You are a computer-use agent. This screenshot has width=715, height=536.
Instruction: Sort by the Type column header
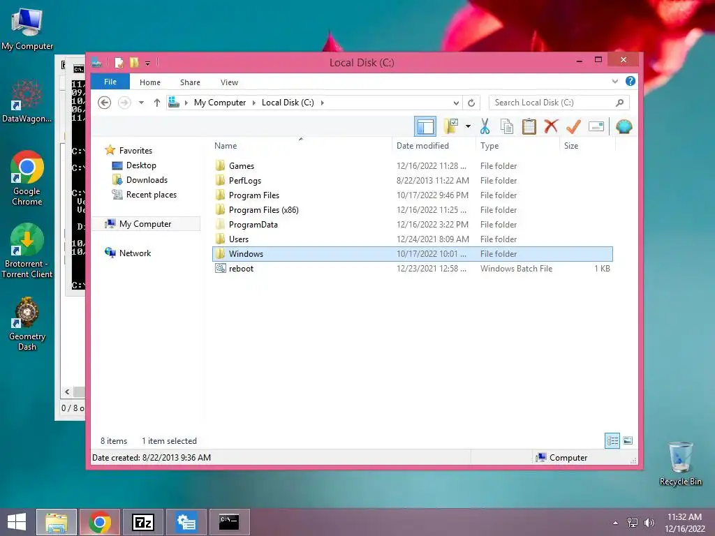pos(517,145)
